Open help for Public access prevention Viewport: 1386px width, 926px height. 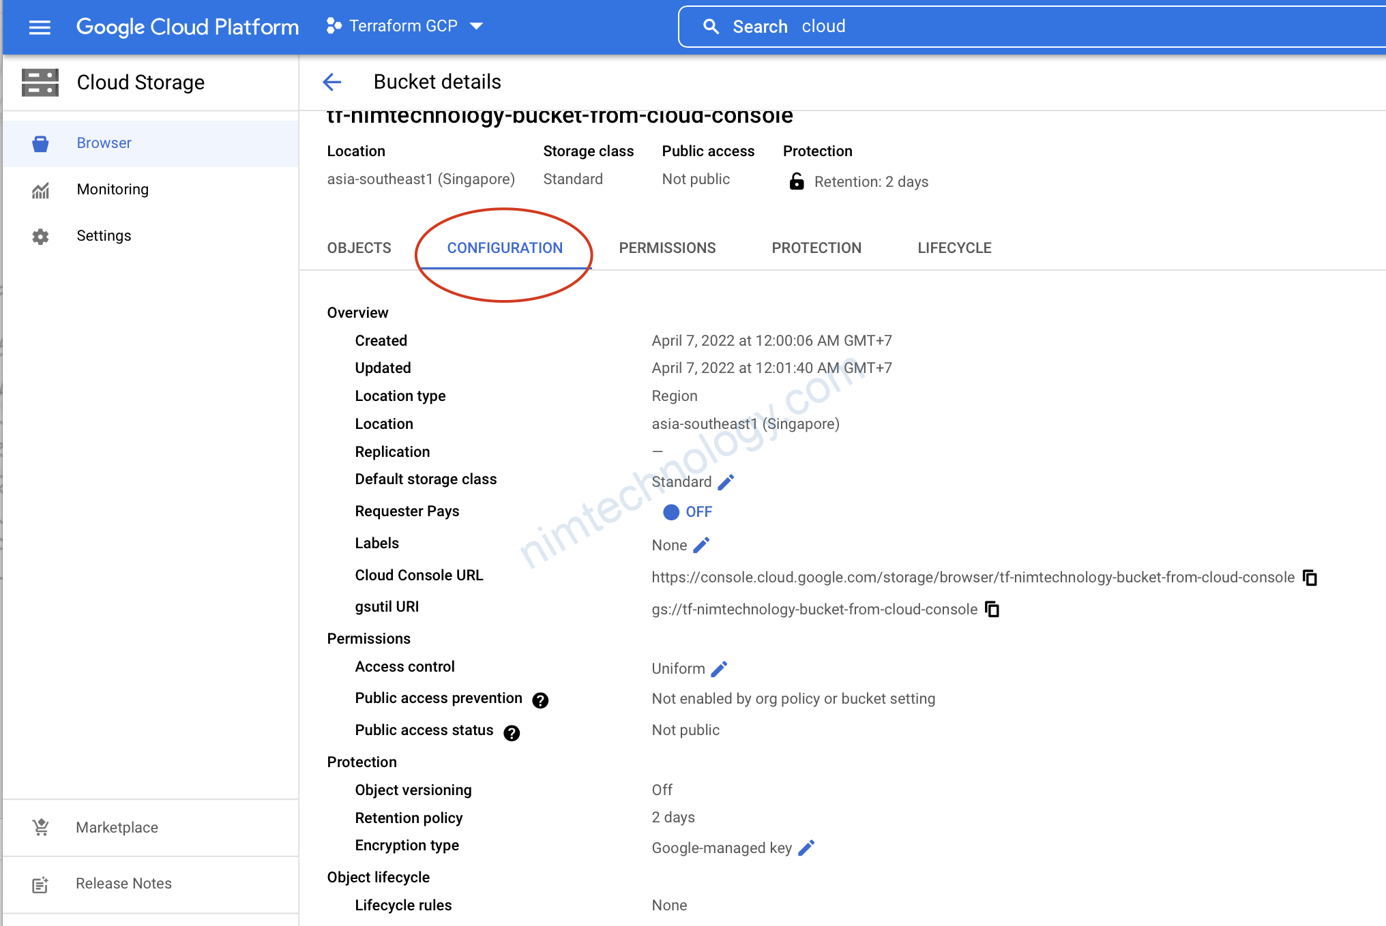point(540,700)
